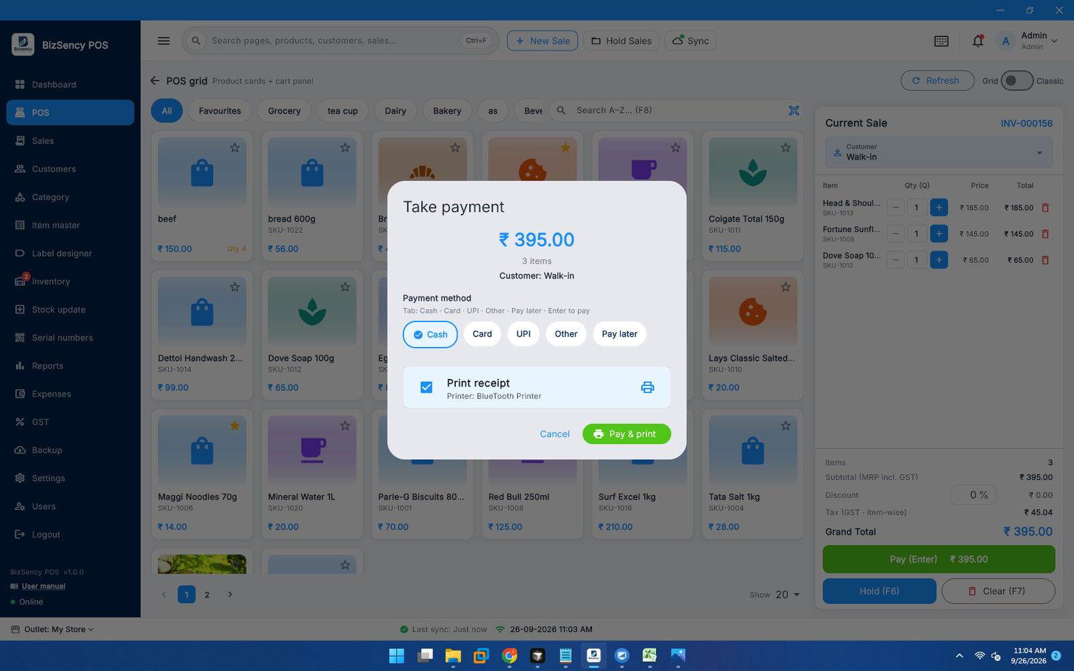Click the Hold (F6) button
Viewport: 1074px width, 671px height.
879,591
